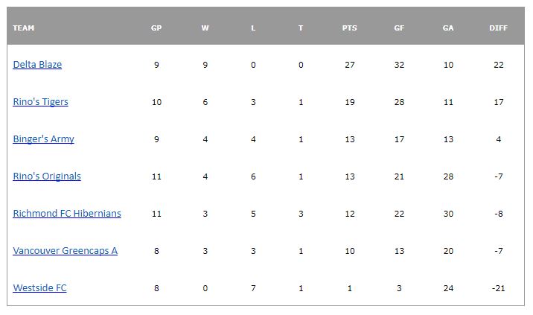Viewport: 533px width, 315px height.
Task: Click the W column header
Action: [x=205, y=28]
